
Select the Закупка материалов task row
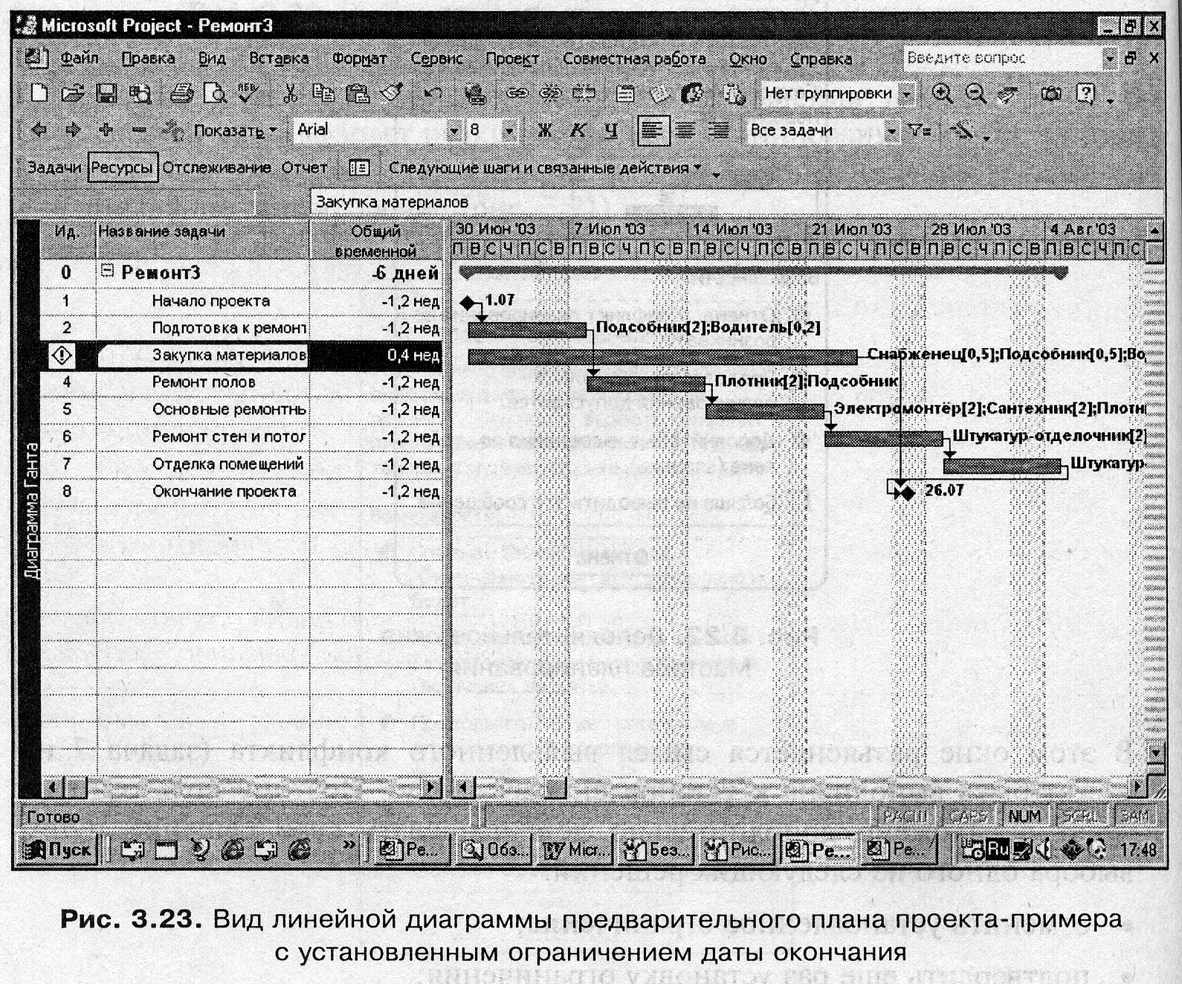[241, 355]
